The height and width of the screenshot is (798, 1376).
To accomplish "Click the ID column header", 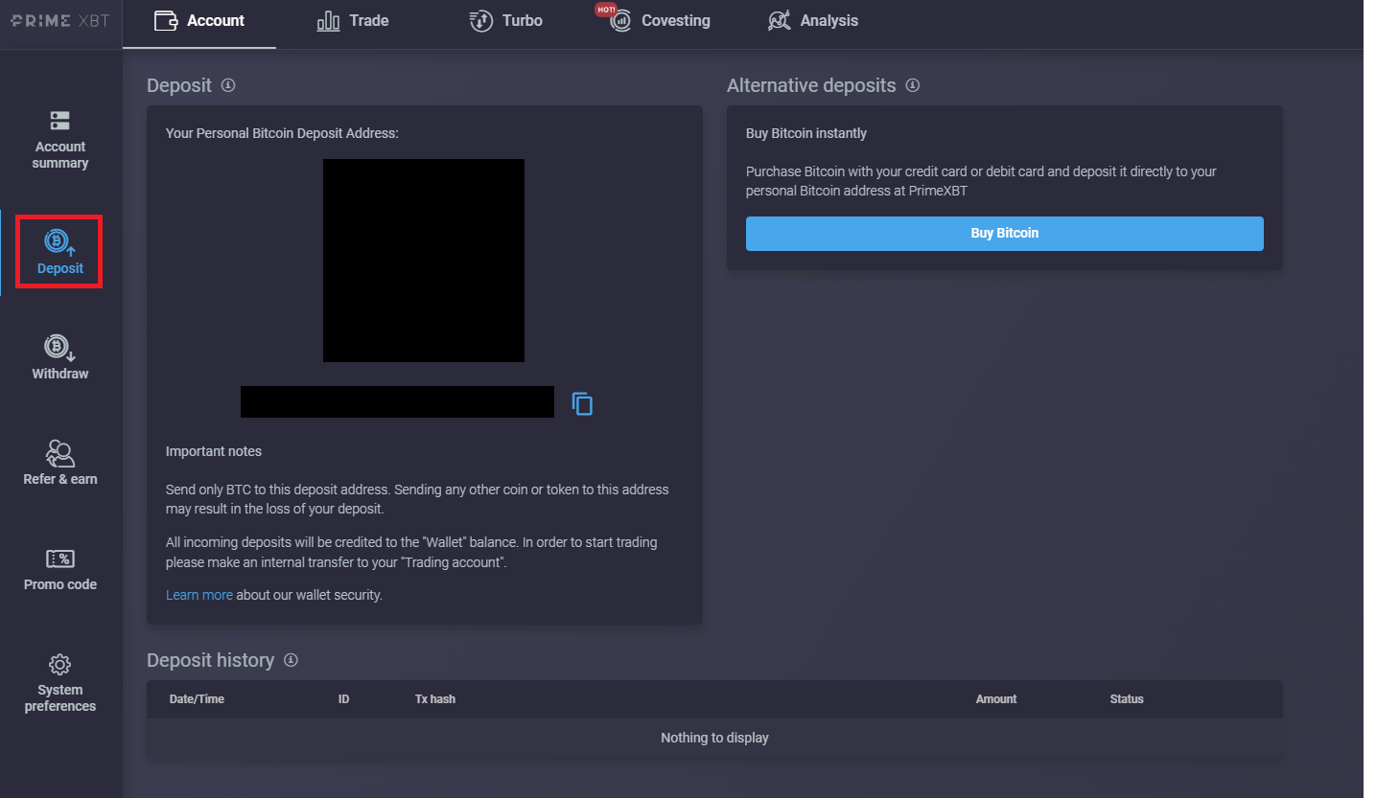I will point(344,699).
